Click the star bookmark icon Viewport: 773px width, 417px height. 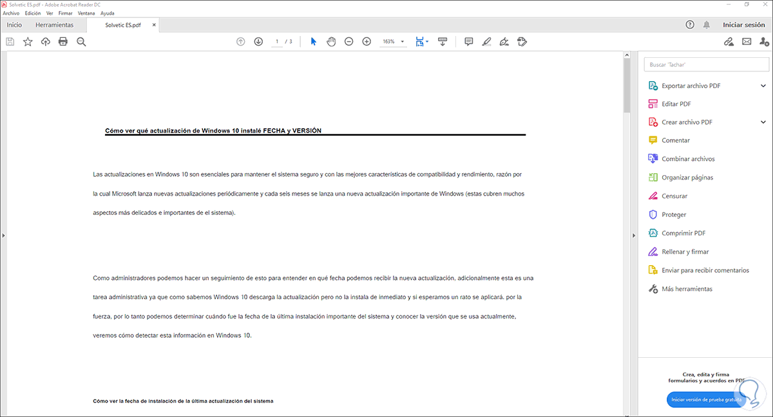coord(28,42)
